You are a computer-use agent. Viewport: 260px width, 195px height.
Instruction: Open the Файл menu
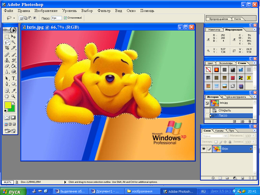point(8,11)
